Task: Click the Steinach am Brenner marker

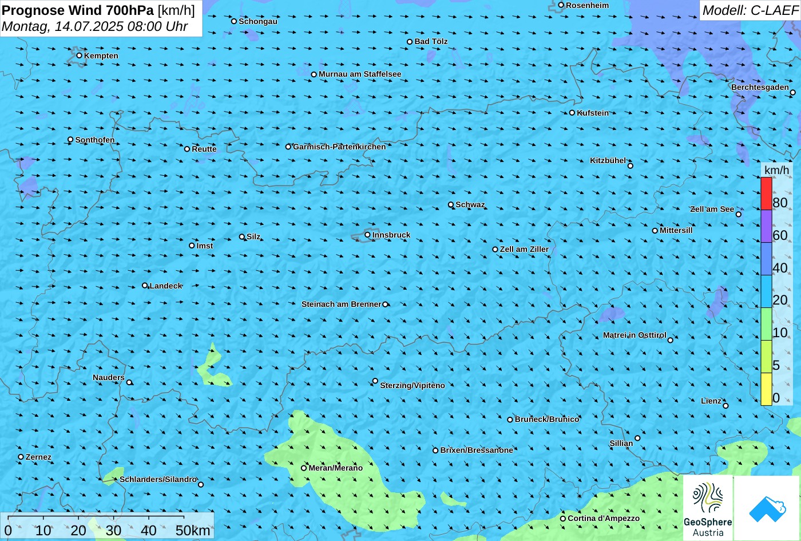Action: [385, 305]
